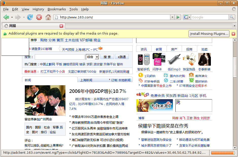Open the 中国去年3966万退休者养老金上调 link
The height and width of the screenshot is (157, 238).
pos(95,117)
